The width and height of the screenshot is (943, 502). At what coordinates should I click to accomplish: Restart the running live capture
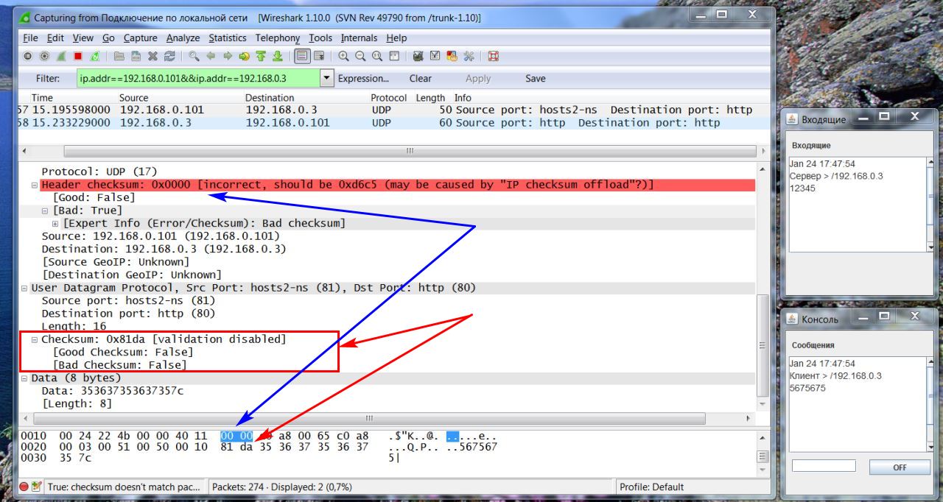pyautogui.click(x=94, y=56)
